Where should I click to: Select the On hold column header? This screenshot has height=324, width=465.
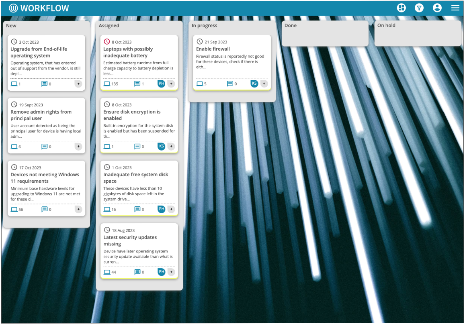pos(386,25)
